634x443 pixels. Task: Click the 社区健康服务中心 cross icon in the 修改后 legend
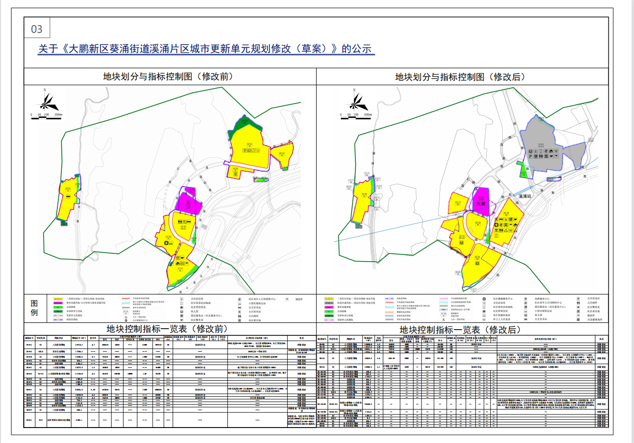pos(484,300)
